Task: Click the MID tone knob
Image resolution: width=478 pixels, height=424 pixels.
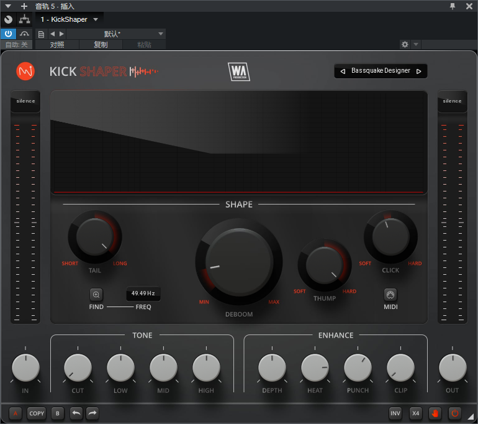Action: coord(163,368)
